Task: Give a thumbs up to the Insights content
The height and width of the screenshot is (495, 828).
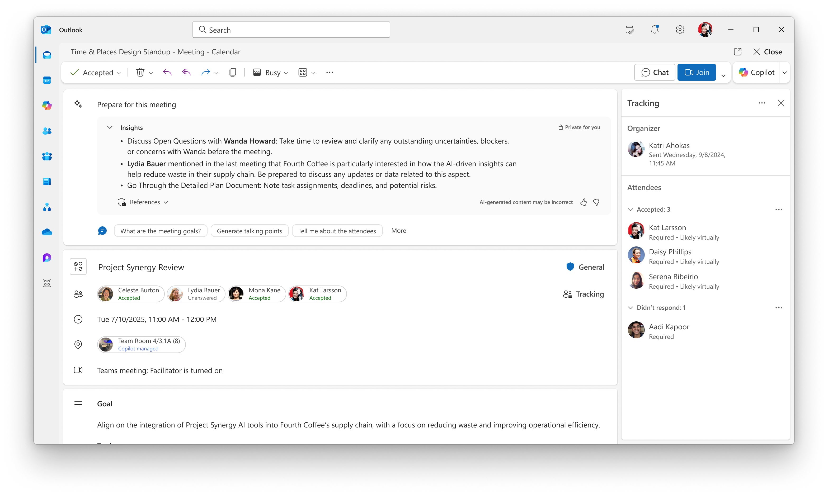Action: 584,202
